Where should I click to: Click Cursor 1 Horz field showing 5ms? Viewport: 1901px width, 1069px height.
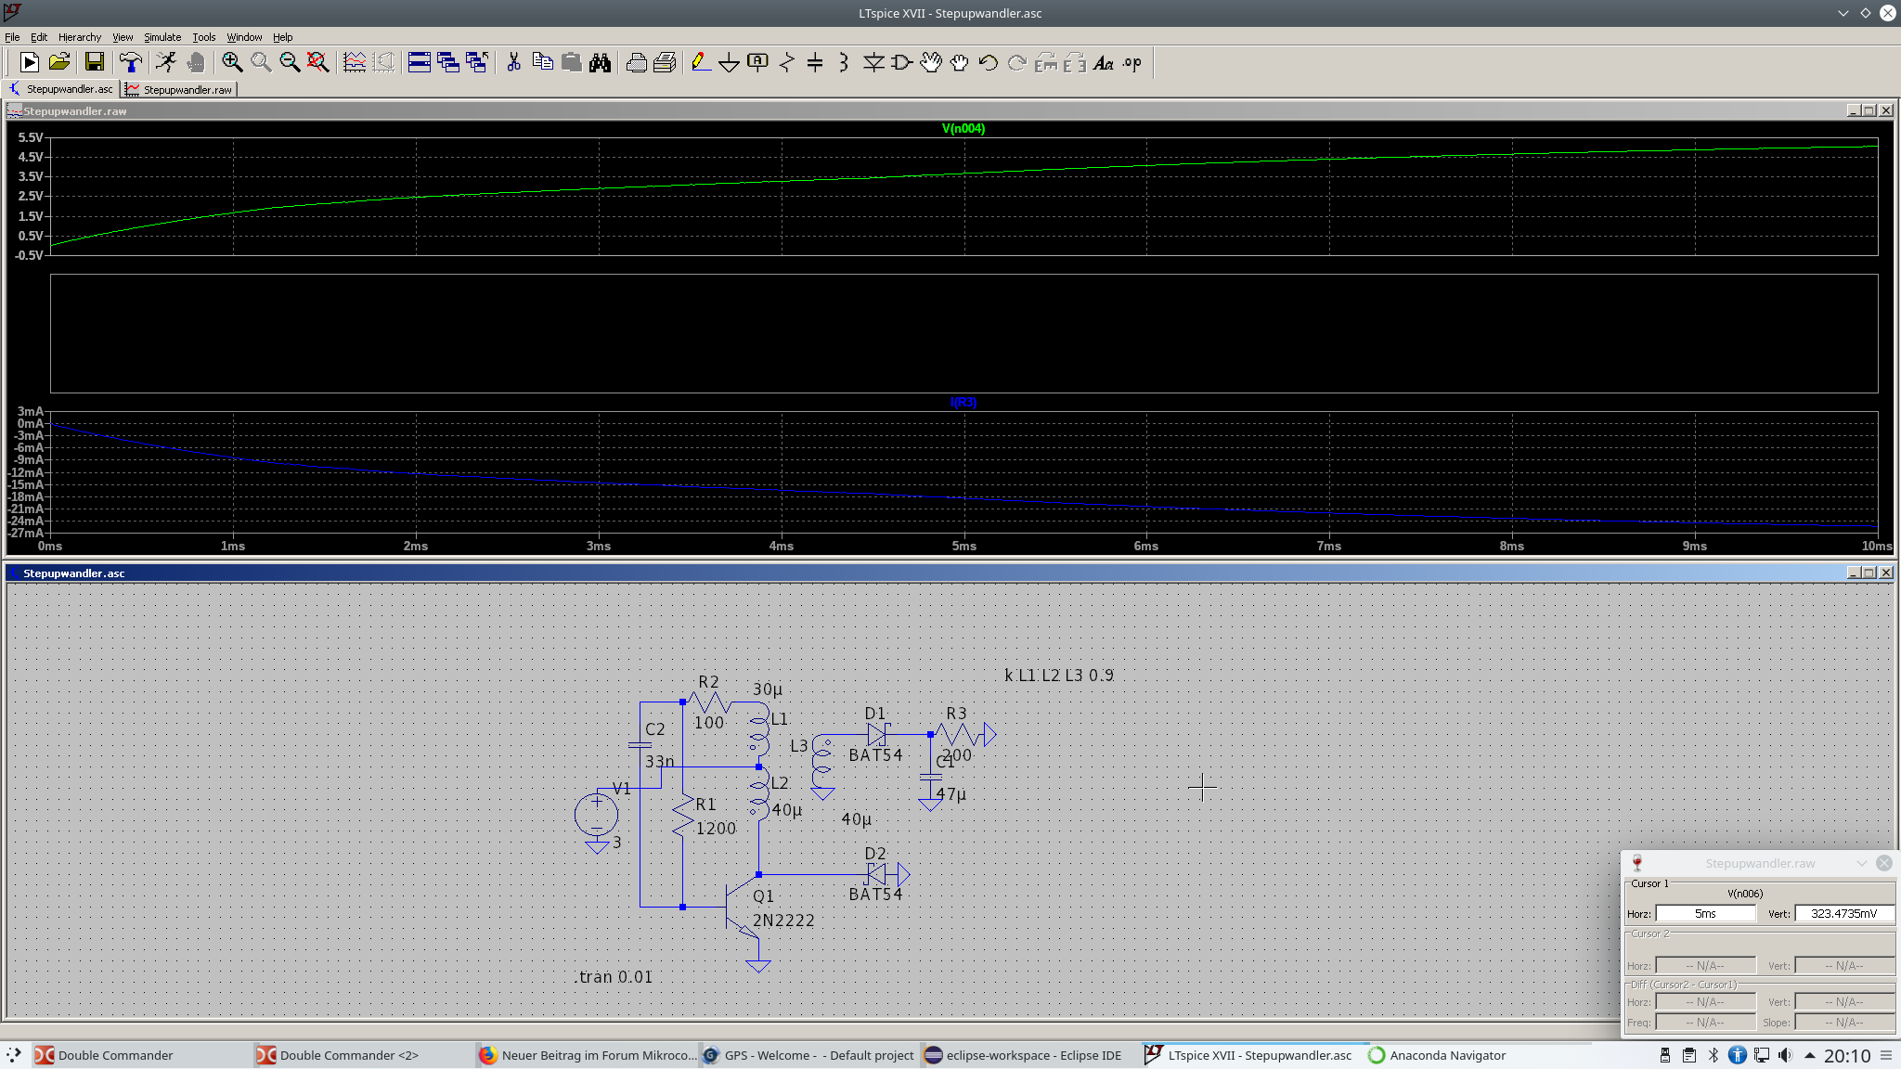tap(1704, 914)
